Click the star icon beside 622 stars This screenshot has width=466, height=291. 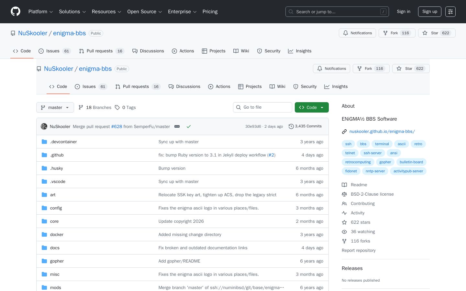(344, 222)
